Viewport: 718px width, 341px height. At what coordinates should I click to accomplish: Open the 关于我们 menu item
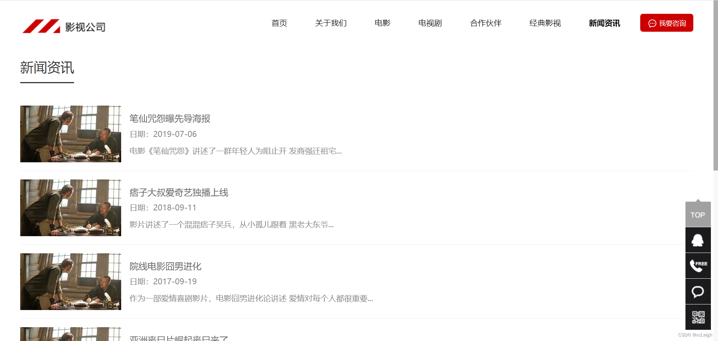(331, 23)
